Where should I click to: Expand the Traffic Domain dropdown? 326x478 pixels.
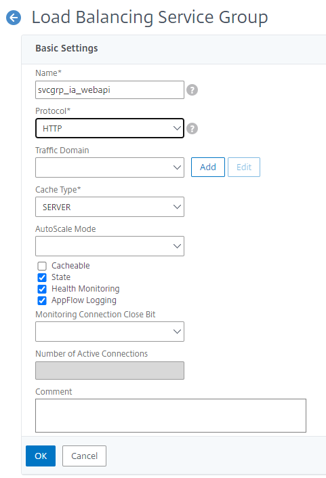(110, 167)
